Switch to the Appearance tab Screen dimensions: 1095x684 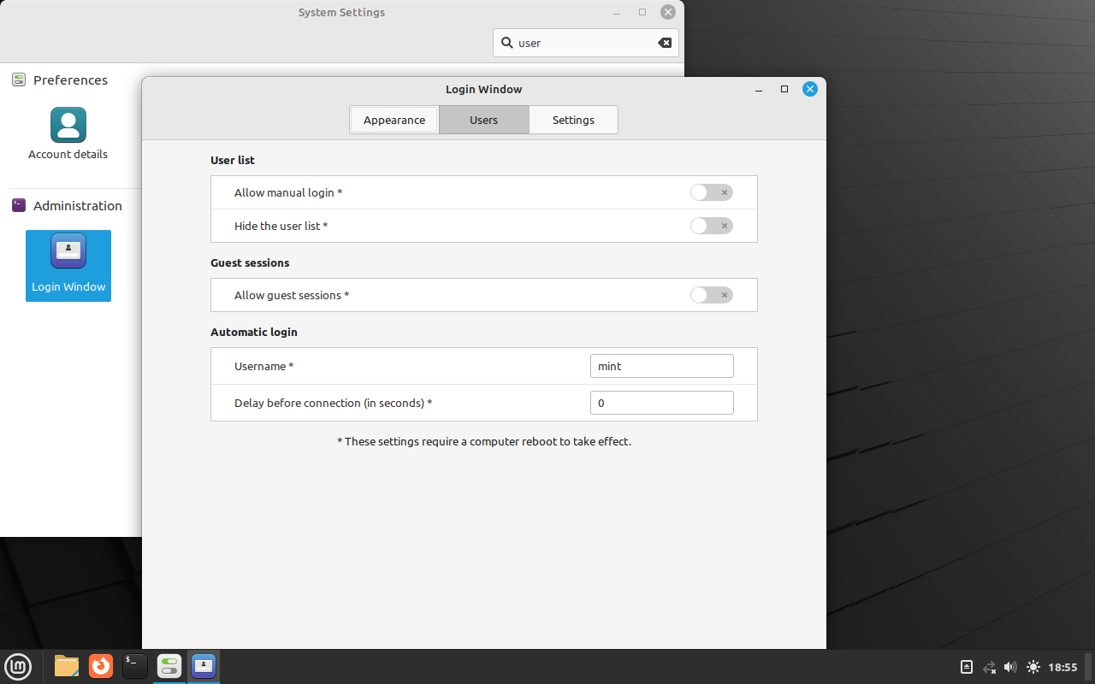coord(394,120)
